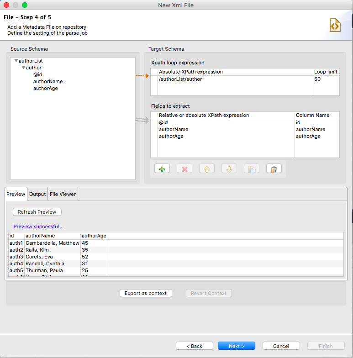353x358 pixels.
Task: Click the Absolute XPath expression column header
Action: [235, 72]
